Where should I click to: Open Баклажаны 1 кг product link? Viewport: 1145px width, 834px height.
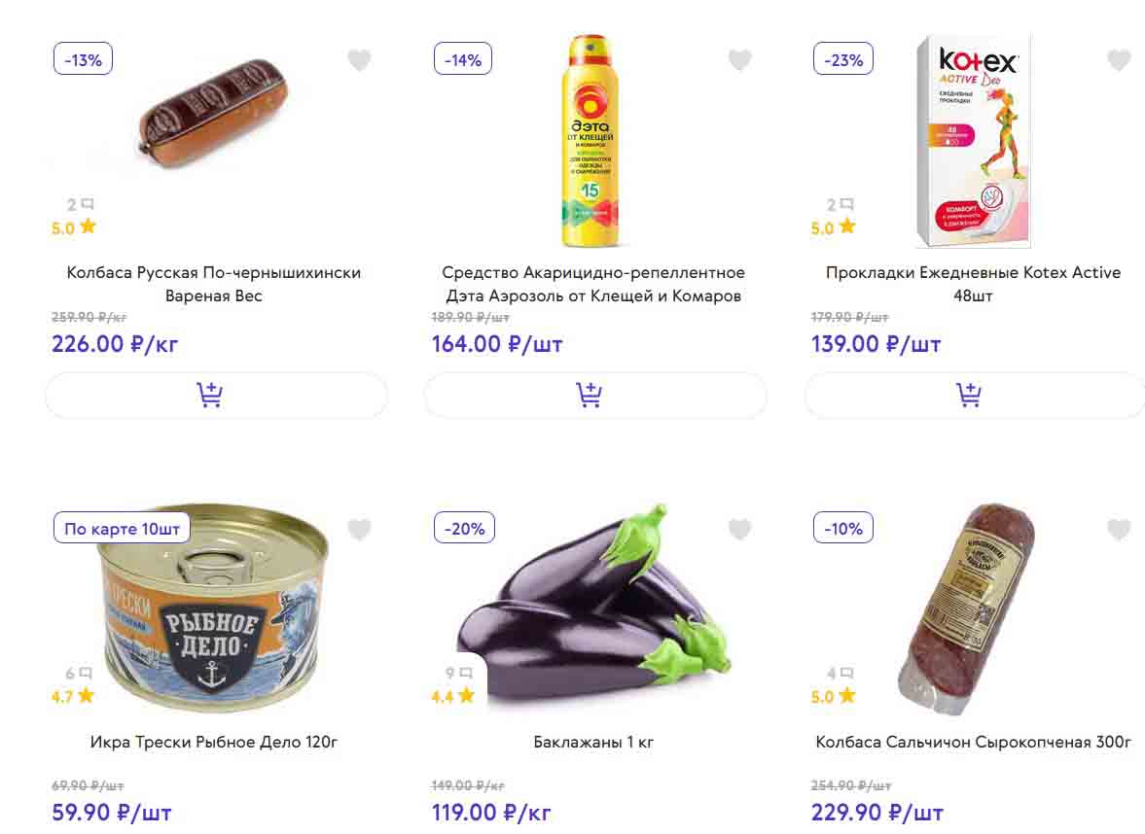pyautogui.click(x=593, y=743)
